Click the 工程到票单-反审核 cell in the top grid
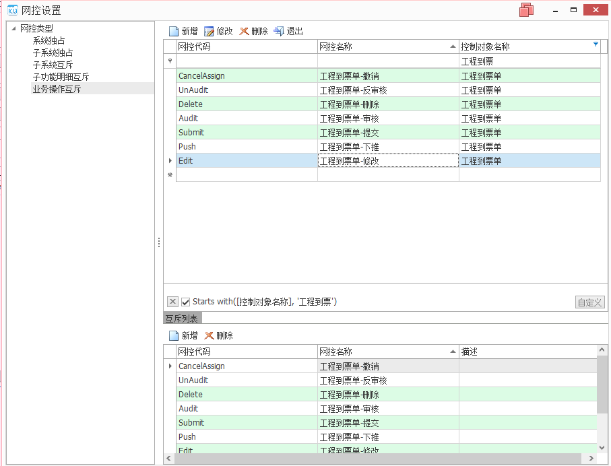611x466 pixels. click(x=388, y=90)
